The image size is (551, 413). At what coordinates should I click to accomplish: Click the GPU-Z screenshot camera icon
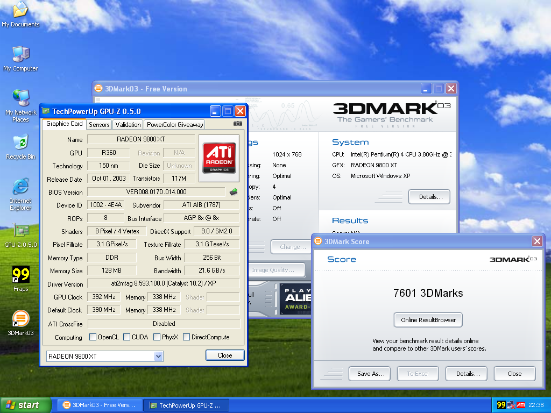(x=237, y=124)
